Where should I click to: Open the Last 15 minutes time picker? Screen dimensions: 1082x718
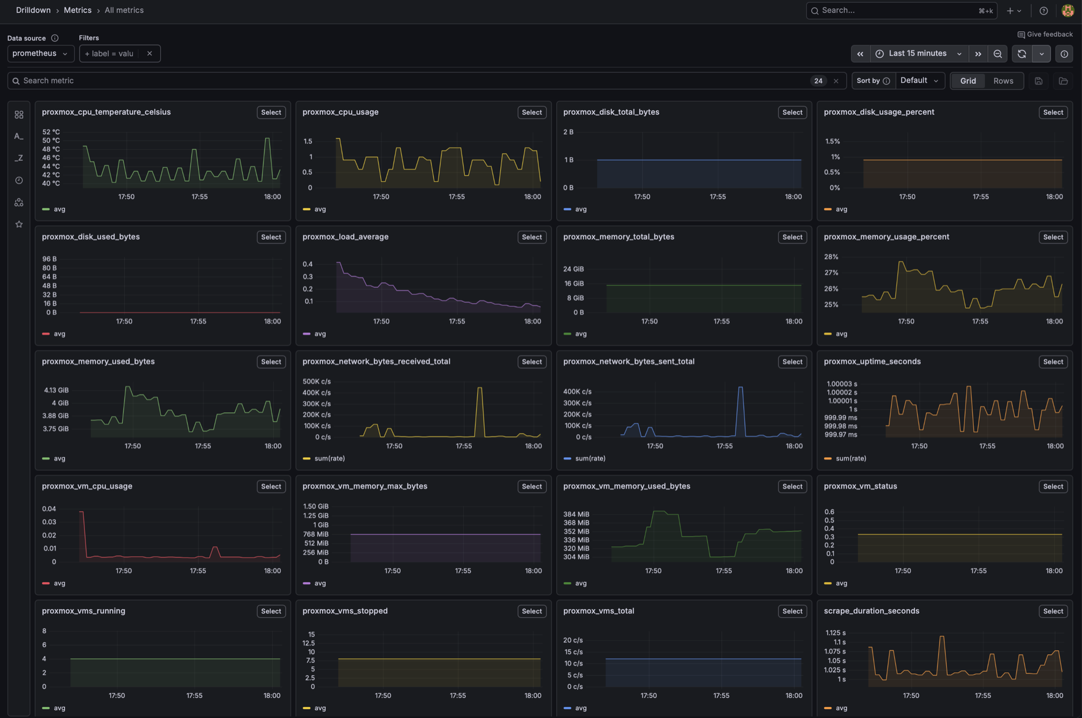click(919, 54)
